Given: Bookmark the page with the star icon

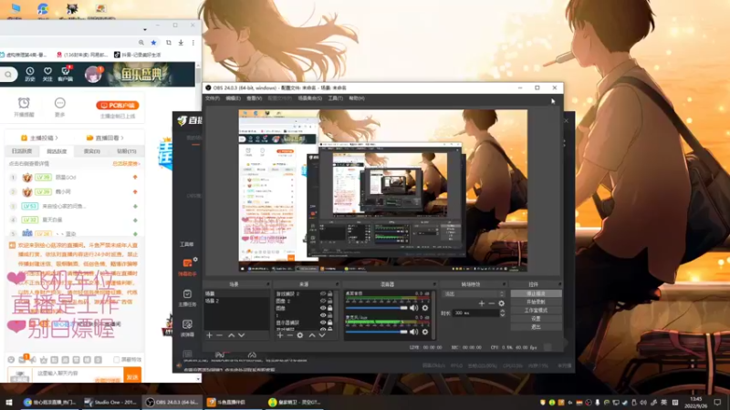Looking at the screenshot, I should tap(153, 42).
